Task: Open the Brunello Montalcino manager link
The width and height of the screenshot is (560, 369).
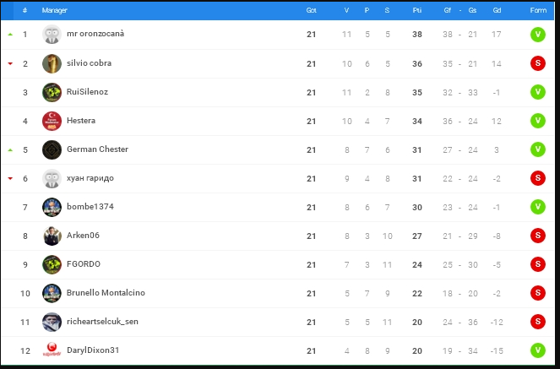Action: click(x=106, y=293)
